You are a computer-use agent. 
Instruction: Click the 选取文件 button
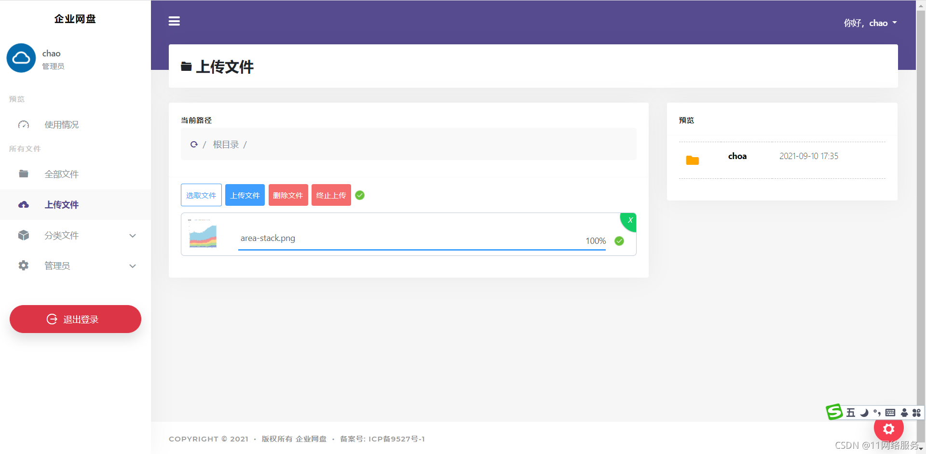tap(201, 195)
